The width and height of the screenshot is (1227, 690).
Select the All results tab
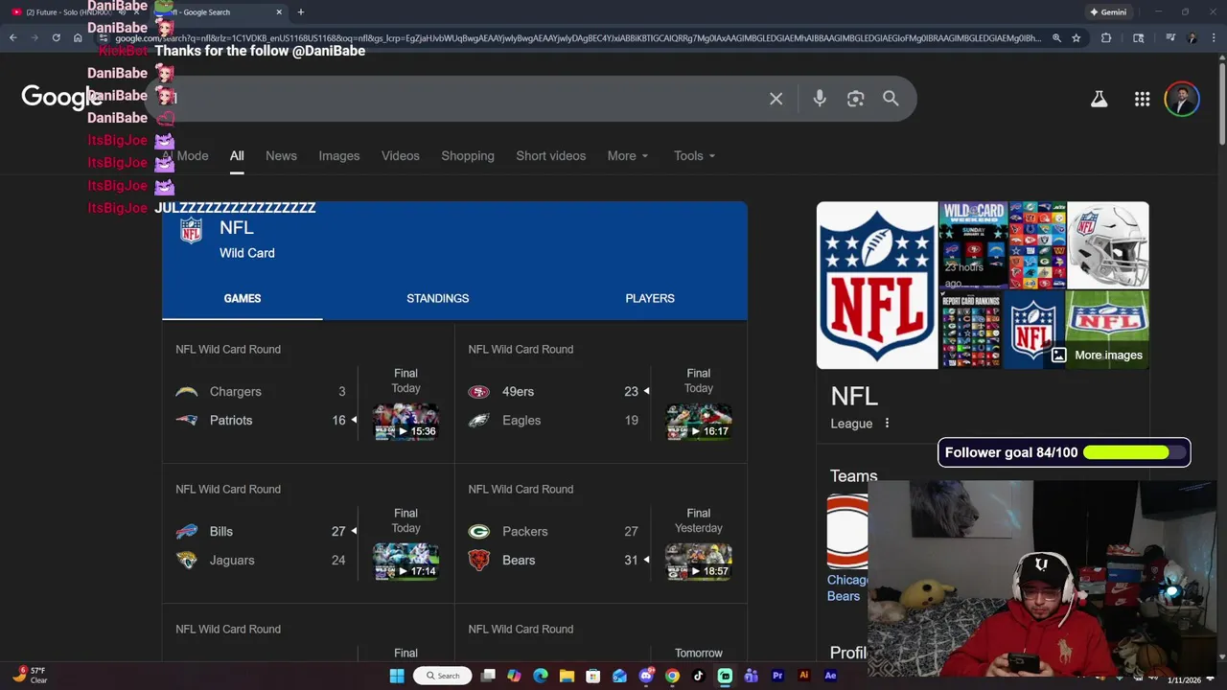[x=237, y=156]
